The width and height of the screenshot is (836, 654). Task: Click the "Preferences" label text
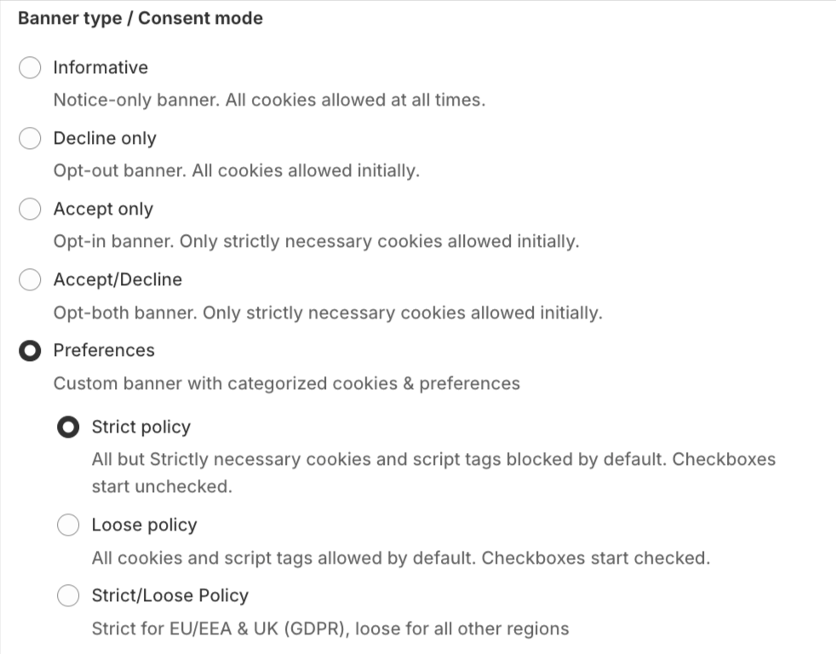click(x=104, y=351)
